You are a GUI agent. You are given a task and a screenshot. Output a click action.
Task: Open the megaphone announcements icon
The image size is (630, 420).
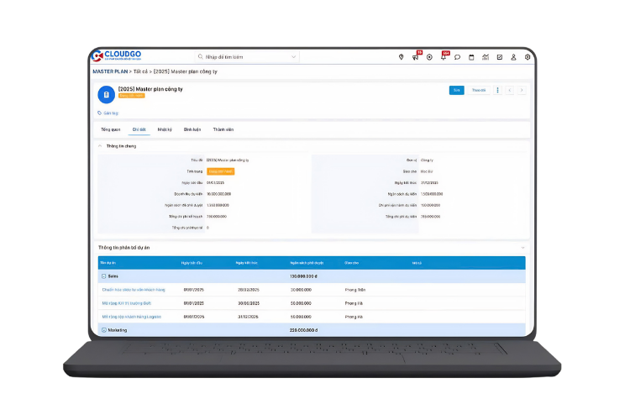[x=415, y=57]
